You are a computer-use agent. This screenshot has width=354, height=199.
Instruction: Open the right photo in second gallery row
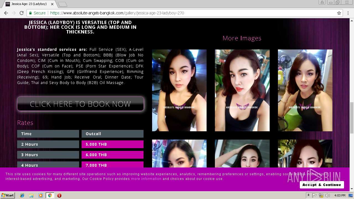[305, 153]
